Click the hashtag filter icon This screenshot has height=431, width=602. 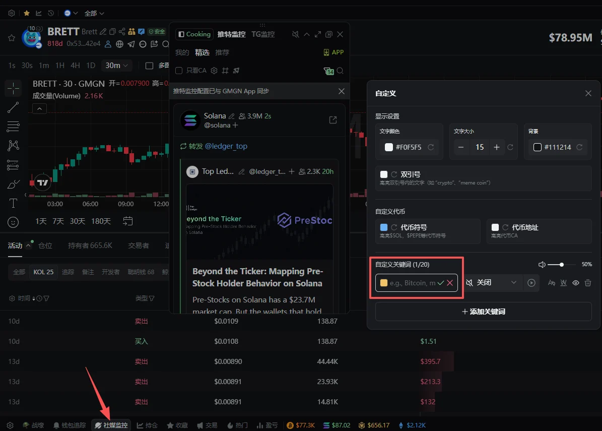pos(225,70)
